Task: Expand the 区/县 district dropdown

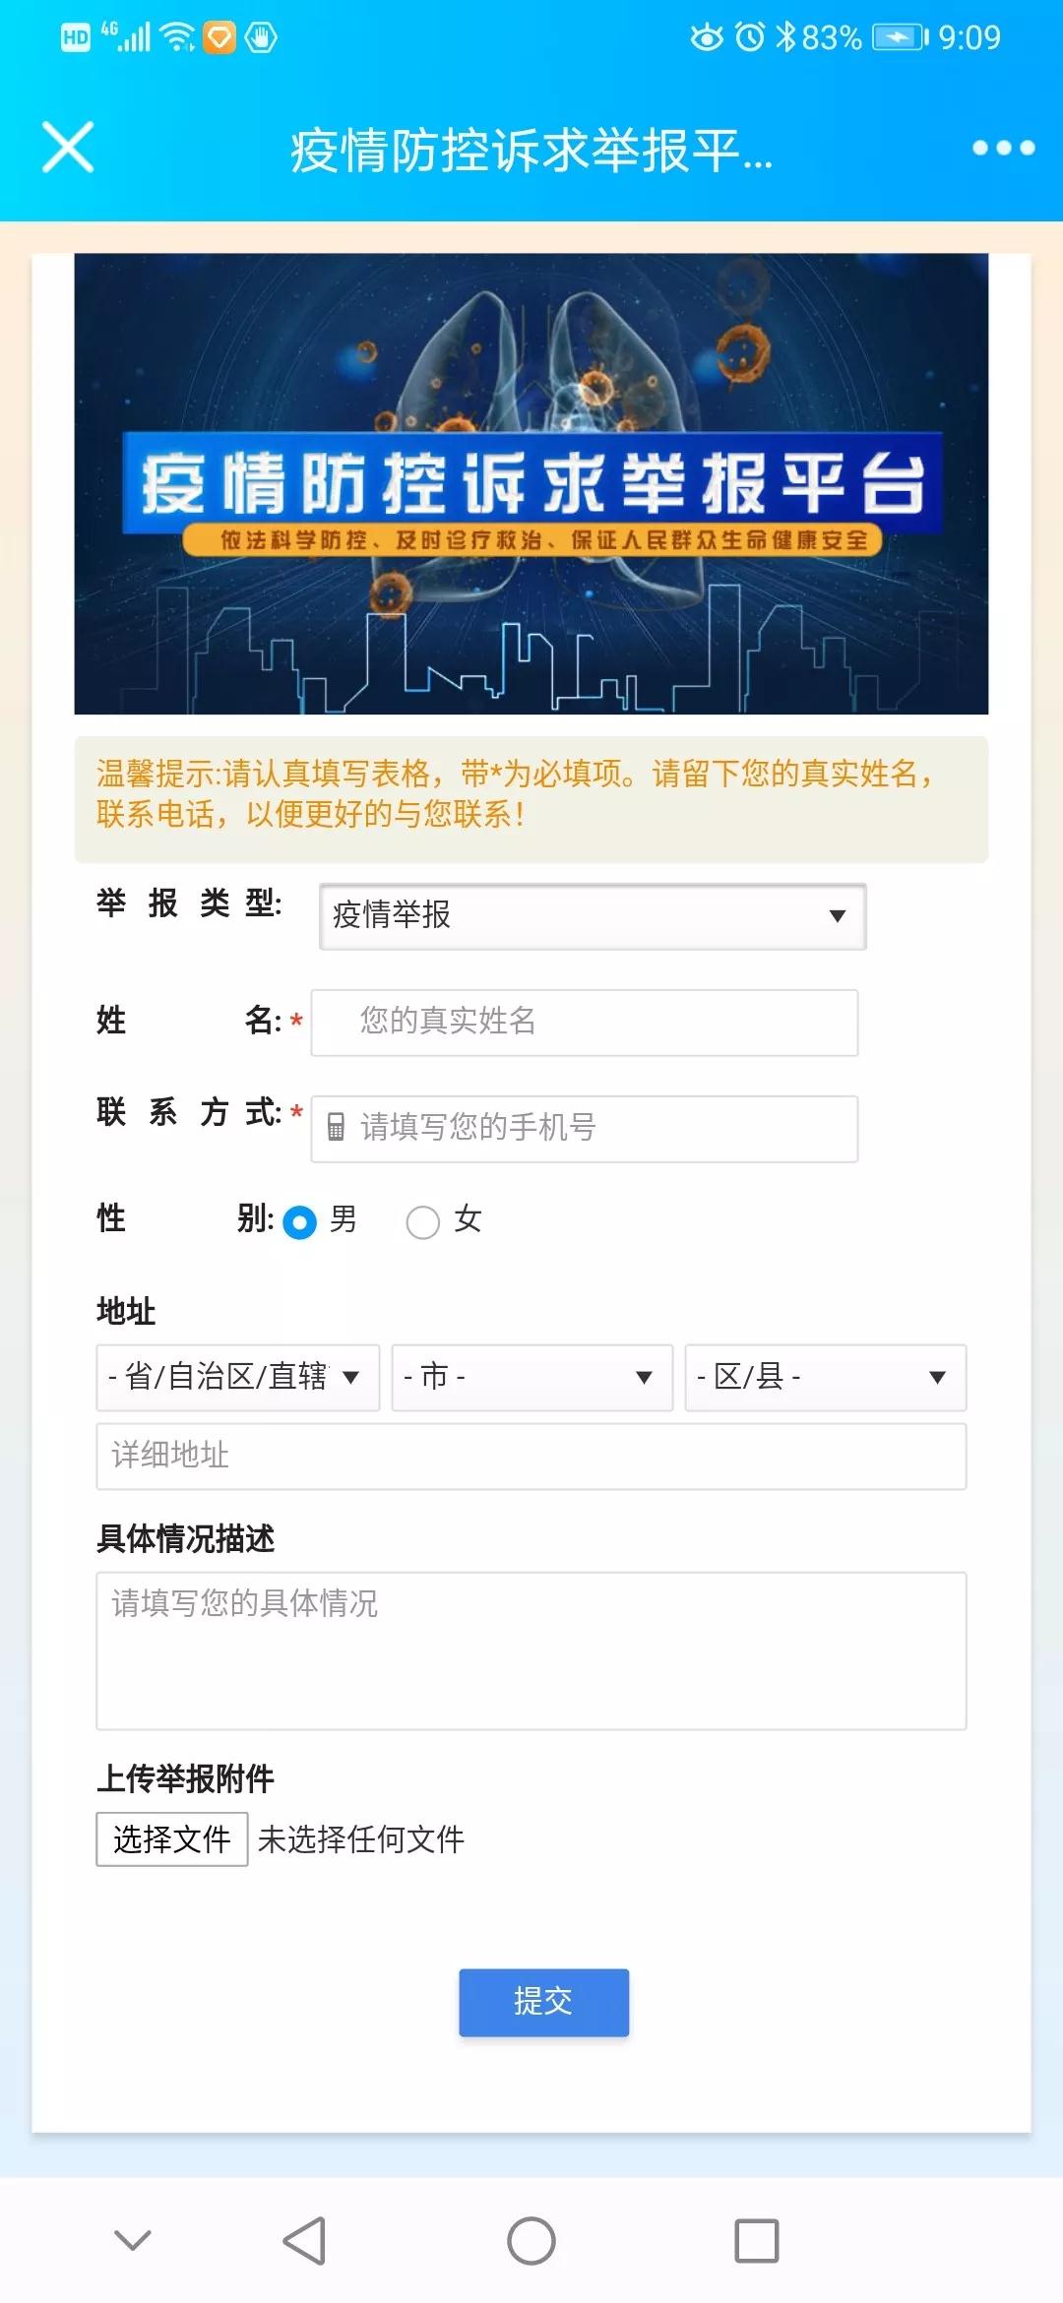Action: click(x=825, y=1377)
